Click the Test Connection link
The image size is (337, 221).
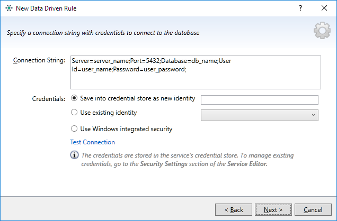(92, 142)
